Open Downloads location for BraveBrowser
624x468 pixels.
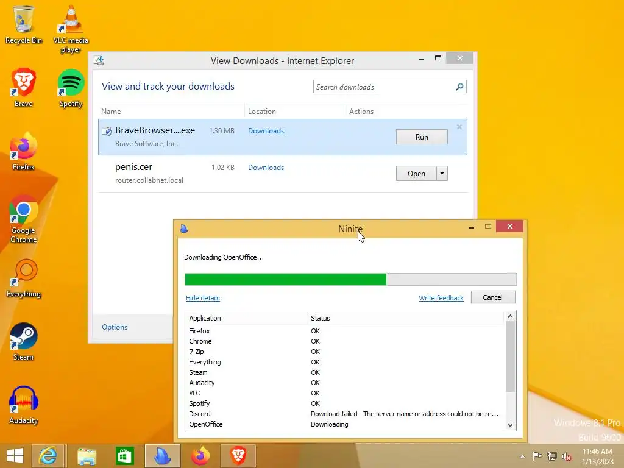266,131
